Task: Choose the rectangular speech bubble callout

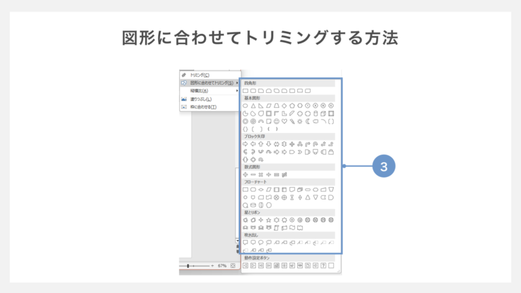Action: pyautogui.click(x=246, y=242)
